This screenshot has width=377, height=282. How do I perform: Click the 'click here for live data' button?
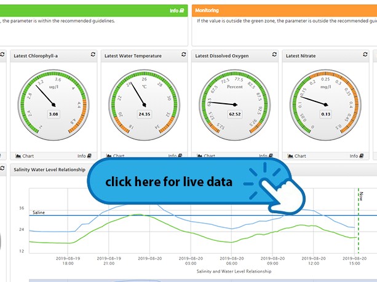click(x=190, y=181)
